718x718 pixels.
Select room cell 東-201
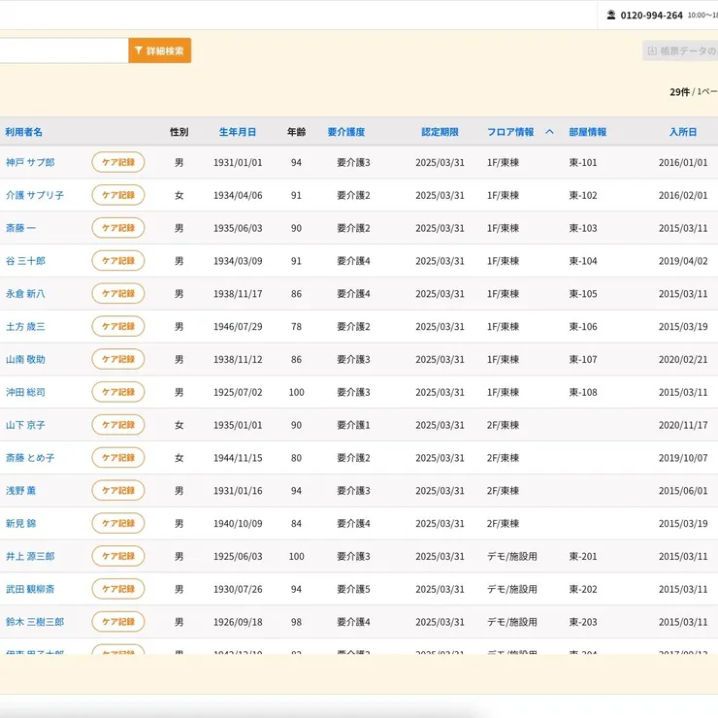point(583,556)
